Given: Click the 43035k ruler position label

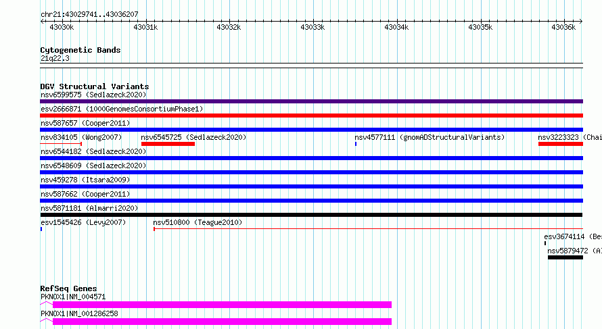Looking at the screenshot, I should [x=480, y=27].
